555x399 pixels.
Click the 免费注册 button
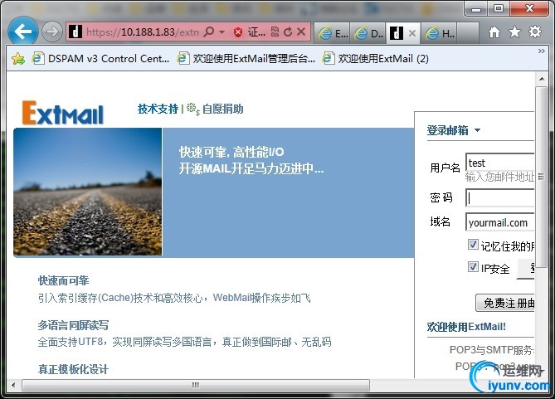click(505, 303)
